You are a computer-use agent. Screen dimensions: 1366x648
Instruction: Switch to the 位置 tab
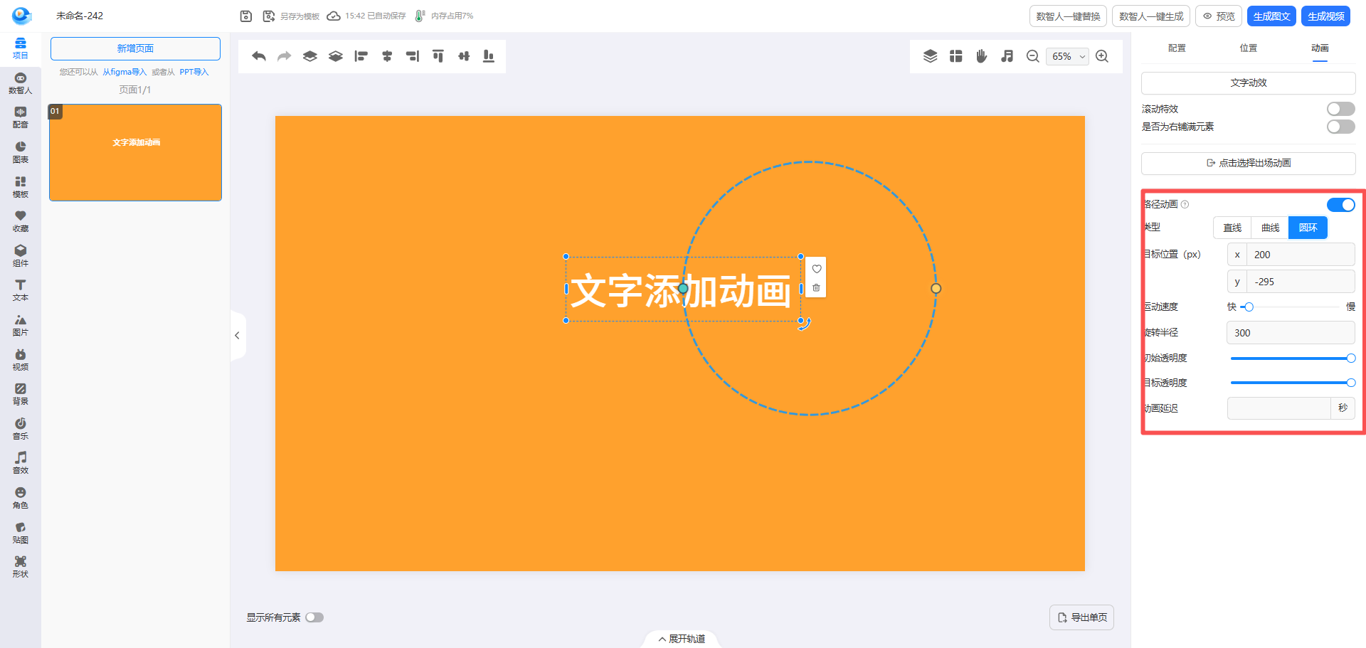click(1248, 48)
